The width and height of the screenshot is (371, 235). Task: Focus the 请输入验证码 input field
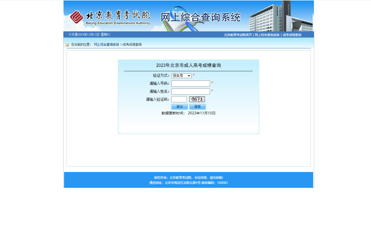pos(179,99)
